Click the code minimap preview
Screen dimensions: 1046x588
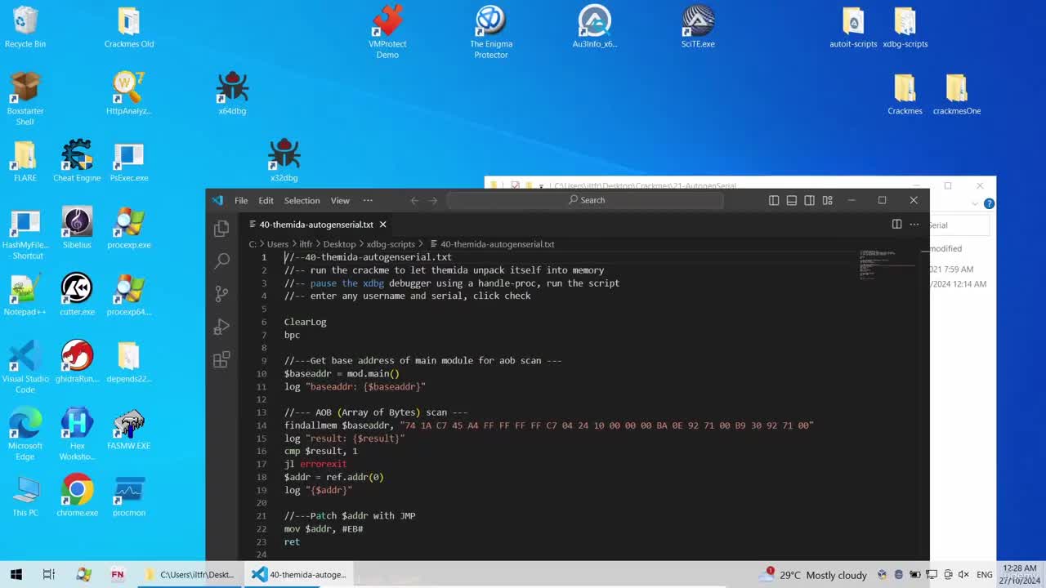[x=887, y=265]
